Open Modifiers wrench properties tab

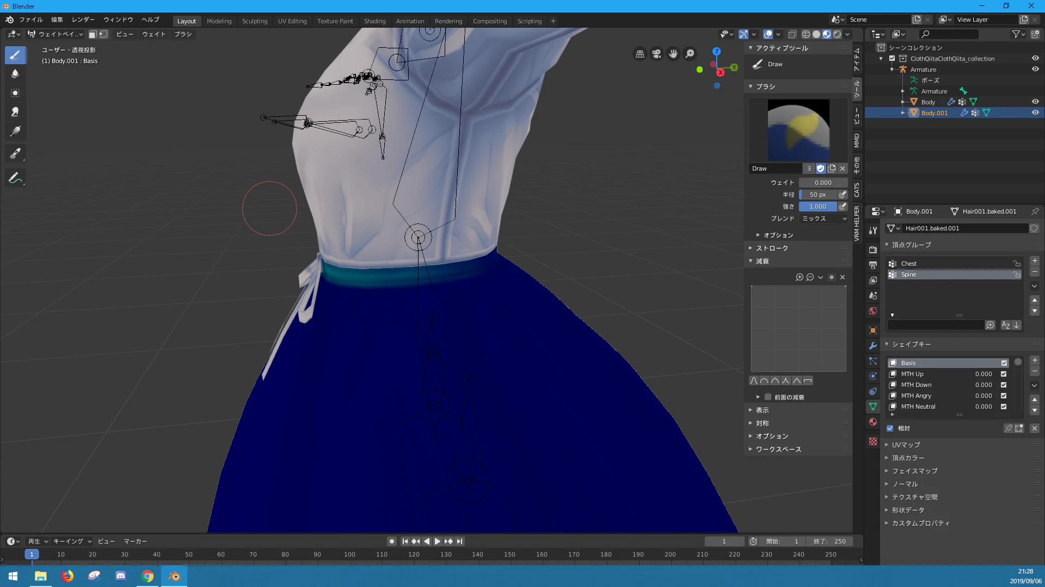pos(873,346)
